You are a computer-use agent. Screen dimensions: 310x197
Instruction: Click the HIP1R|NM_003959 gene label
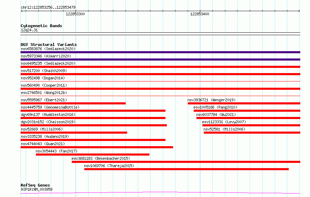pyautogui.click(x=37, y=189)
